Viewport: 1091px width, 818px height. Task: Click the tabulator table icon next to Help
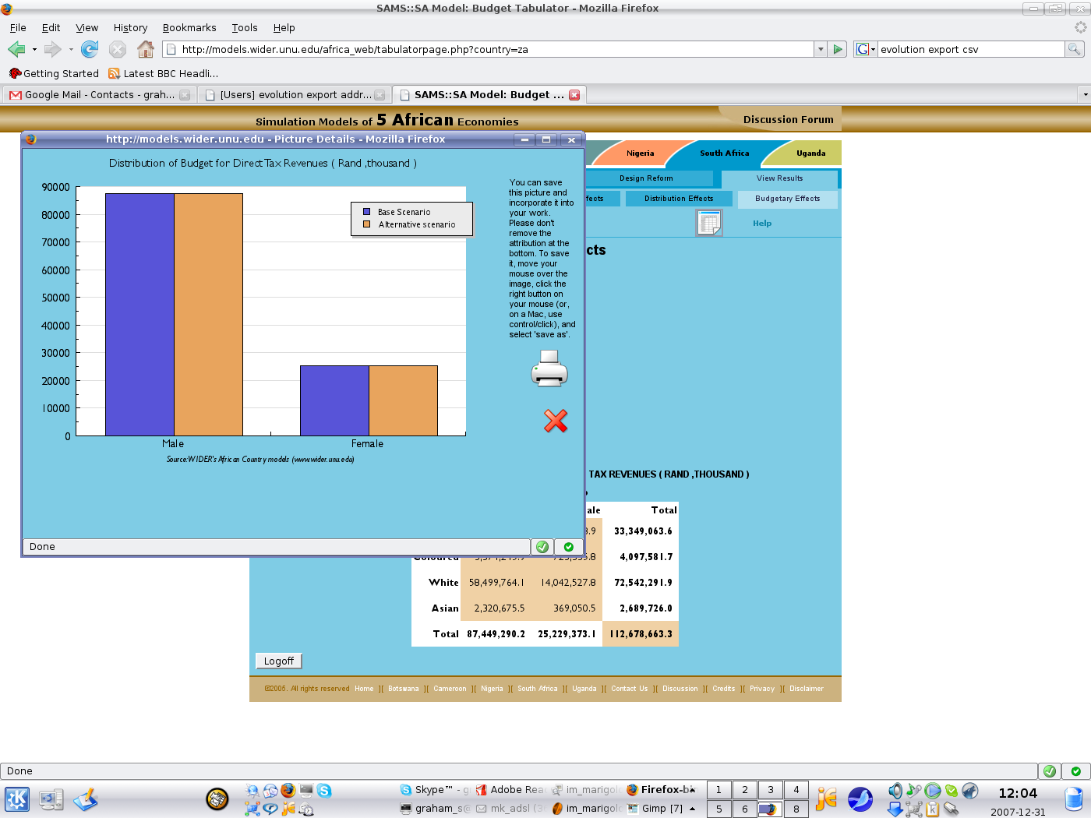(709, 224)
